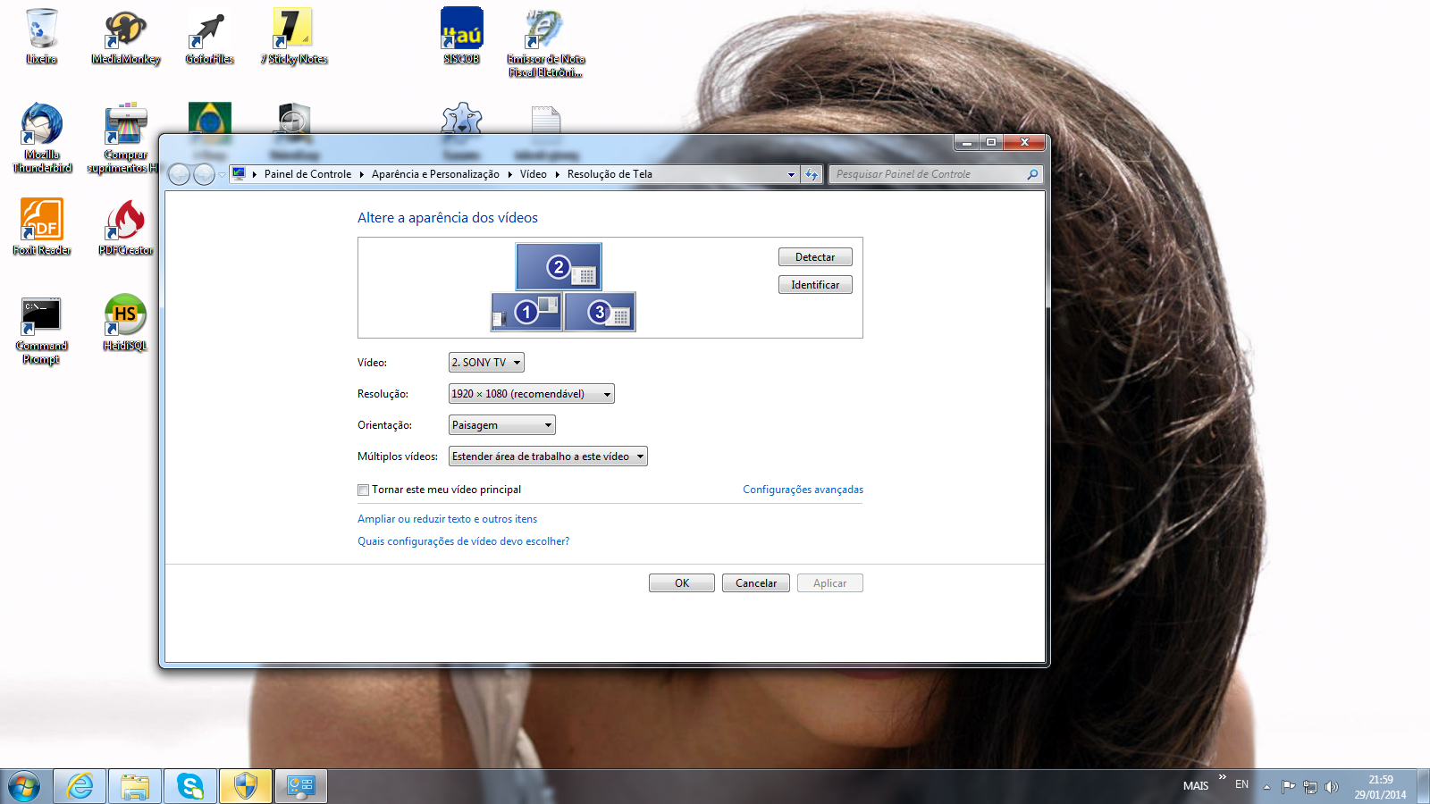Screen dimensions: 1430x804
Task: Go back using the navigation back arrow
Action: [x=179, y=174]
